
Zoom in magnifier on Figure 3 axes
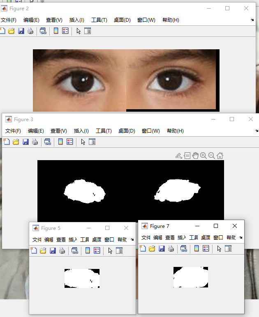(x=203, y=156)
